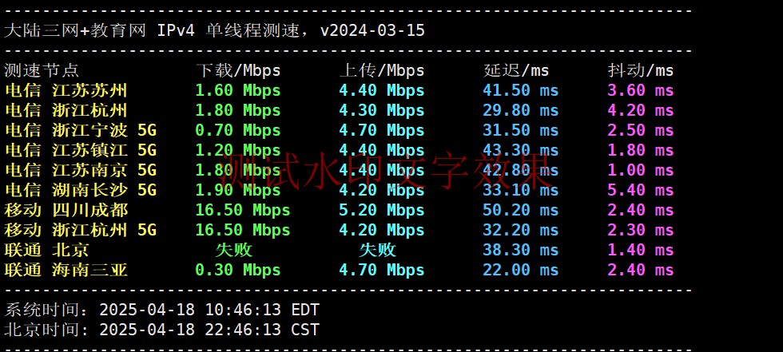The height and width of the screenshot is (352, 783).
Task: Click latency value 38.30 ms
Action: point(521,250)
